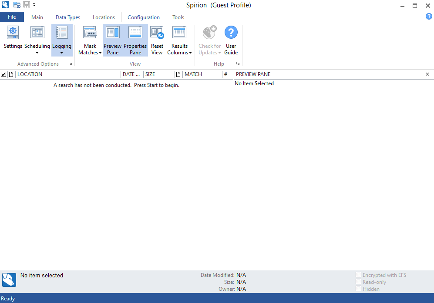Toggle the Preview Pane view button
The height and width of the screenshot is (303, 434).
113,40
